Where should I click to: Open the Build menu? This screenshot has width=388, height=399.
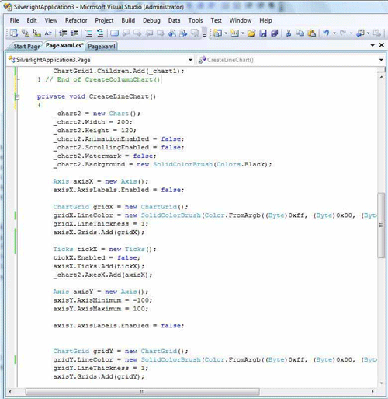pos(128,20)
